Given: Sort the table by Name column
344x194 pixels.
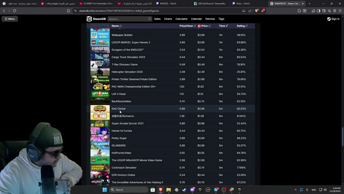Looking at the screenshot, I should click(117, 26).
